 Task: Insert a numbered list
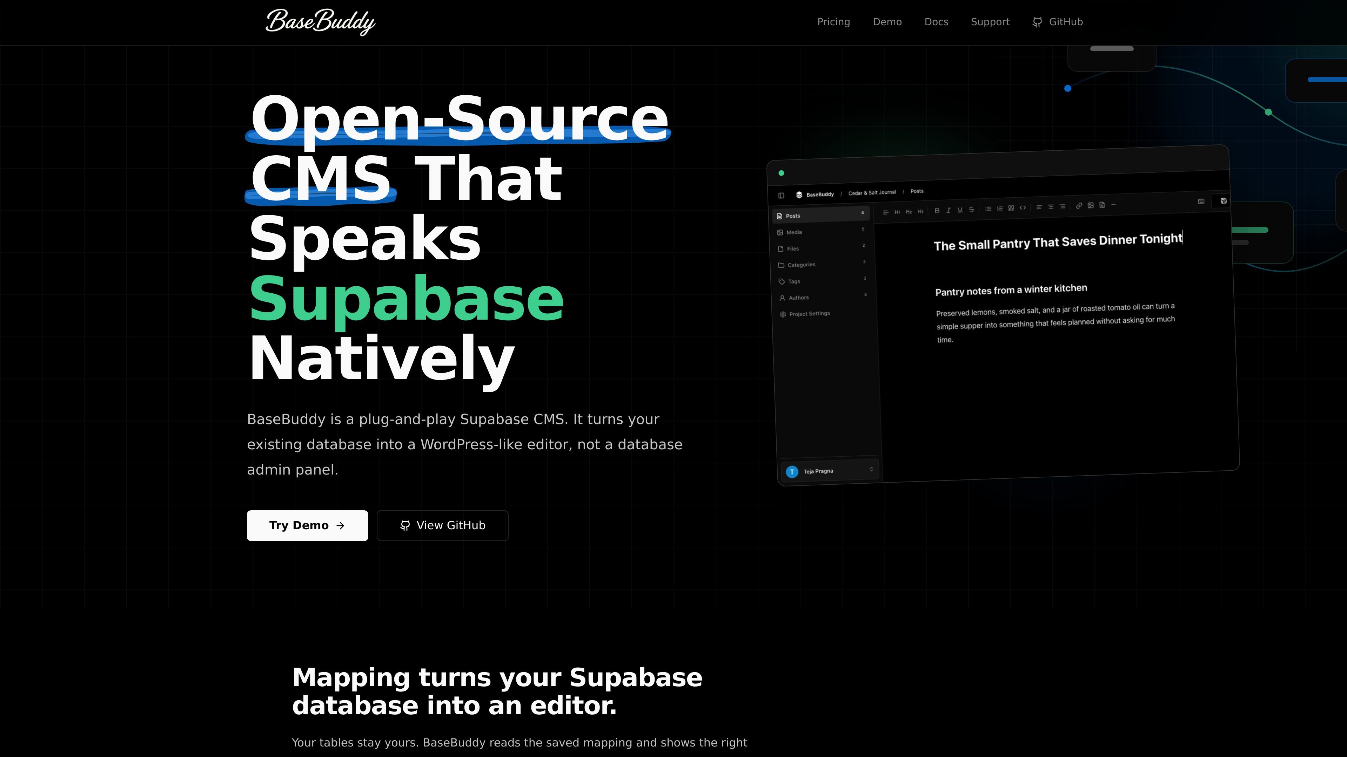(x=1000, y=209)
